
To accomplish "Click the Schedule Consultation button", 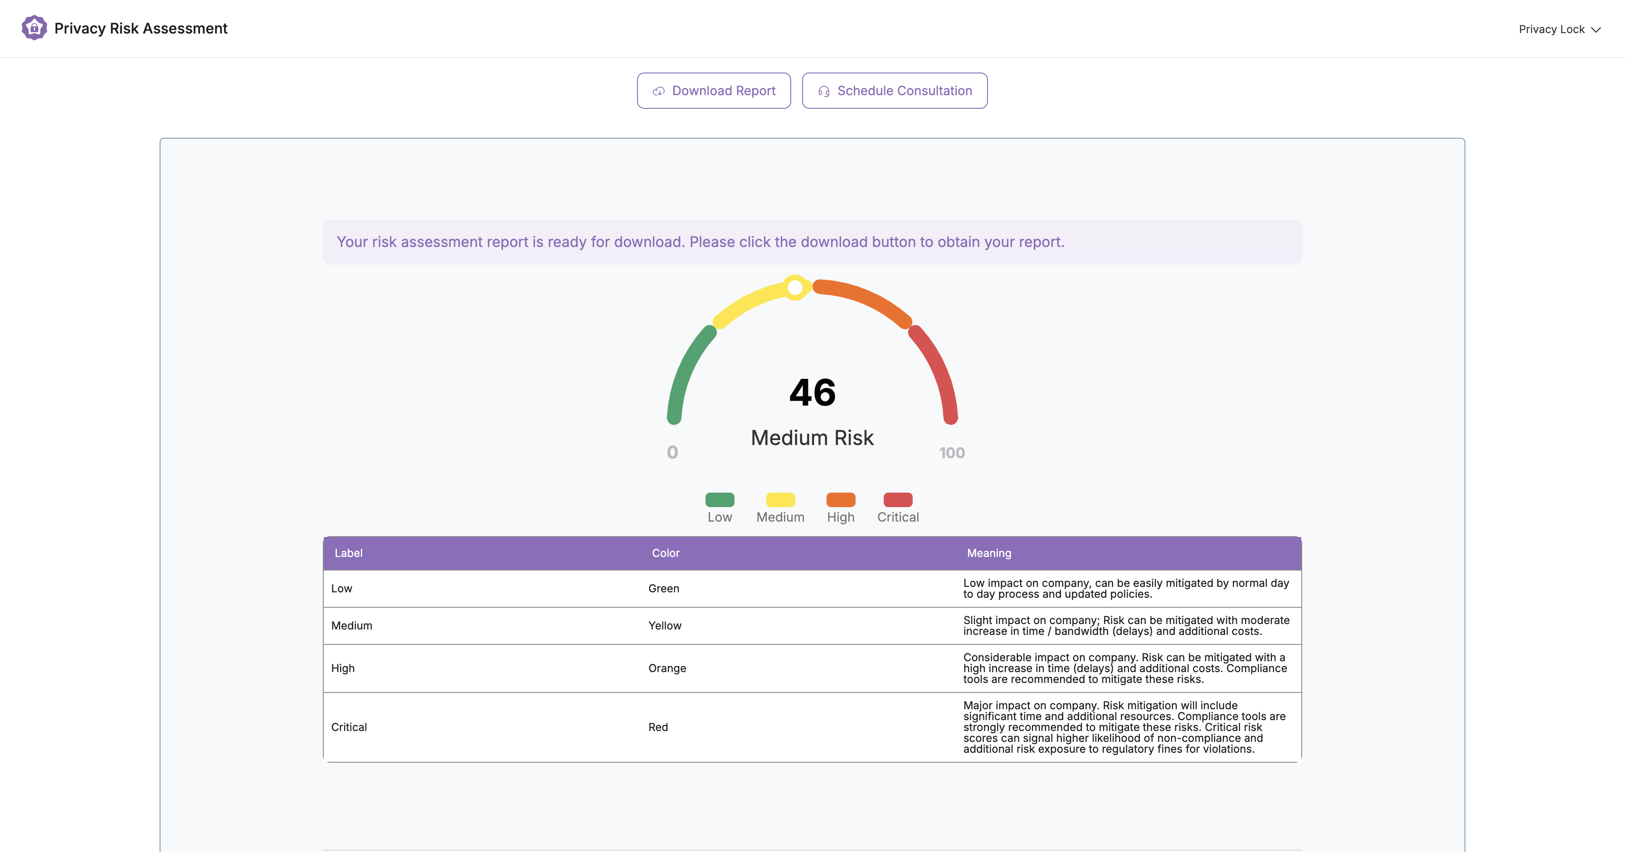I will (x=895, y=91).
